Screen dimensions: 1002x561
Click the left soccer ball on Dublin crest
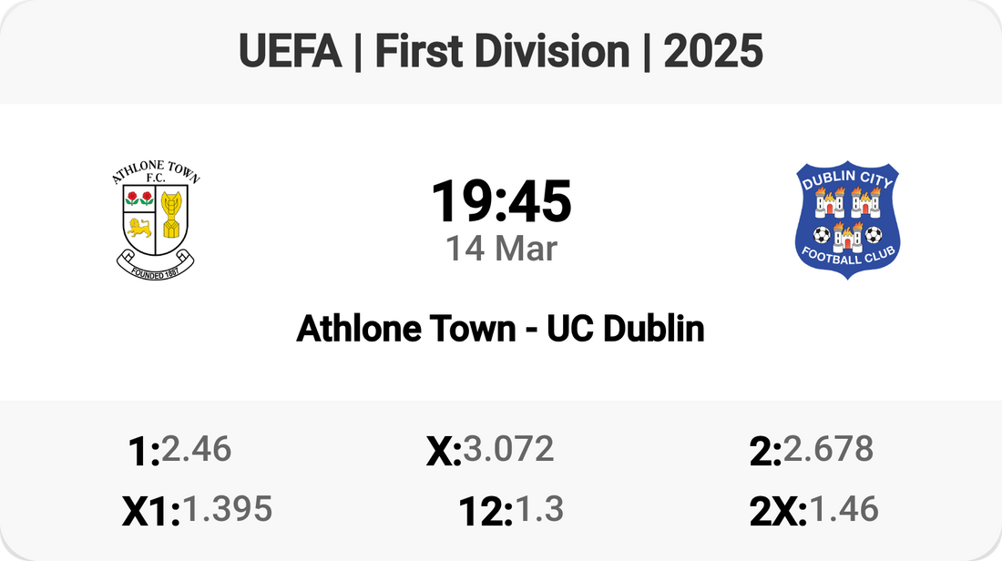tap(822, 235)
